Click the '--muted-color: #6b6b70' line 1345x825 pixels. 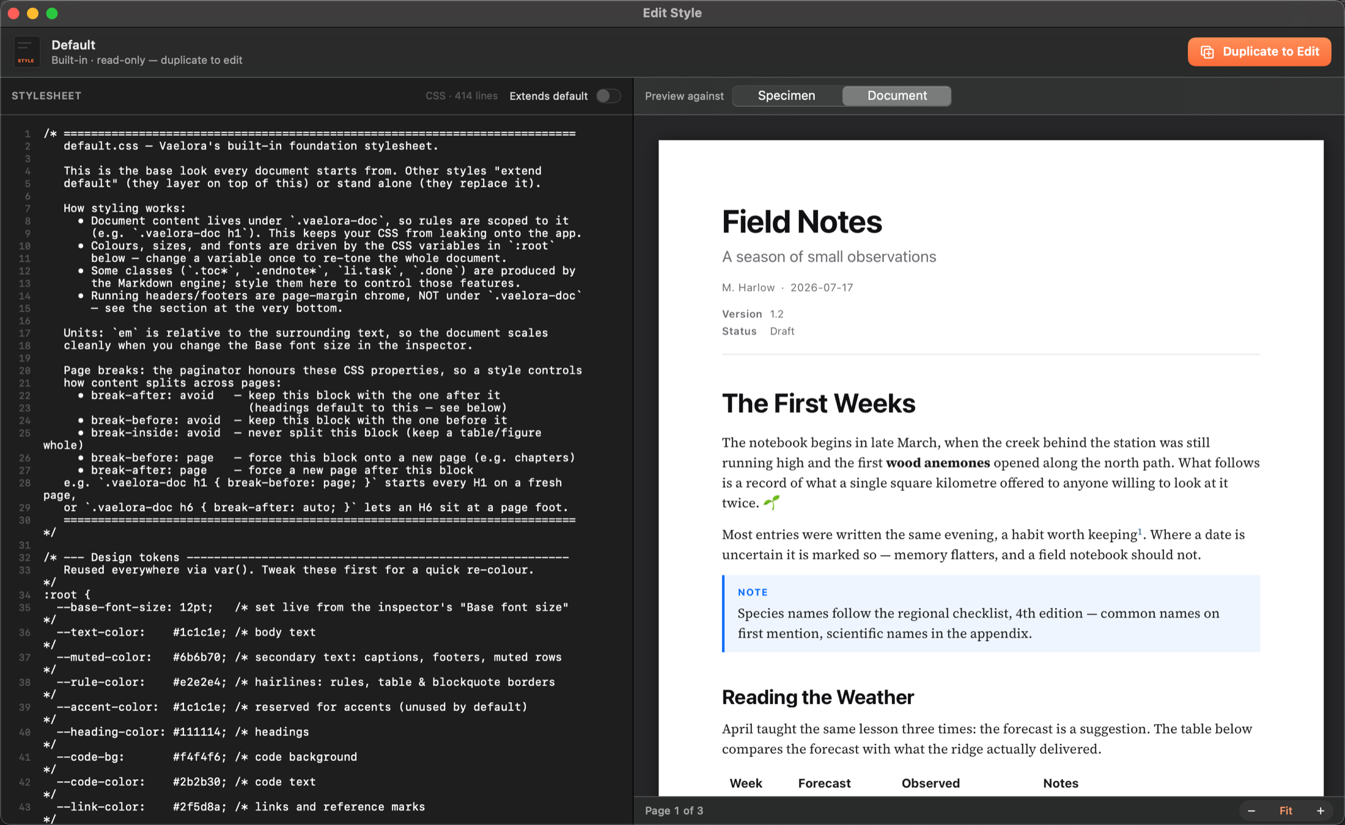tap(309, 658)
